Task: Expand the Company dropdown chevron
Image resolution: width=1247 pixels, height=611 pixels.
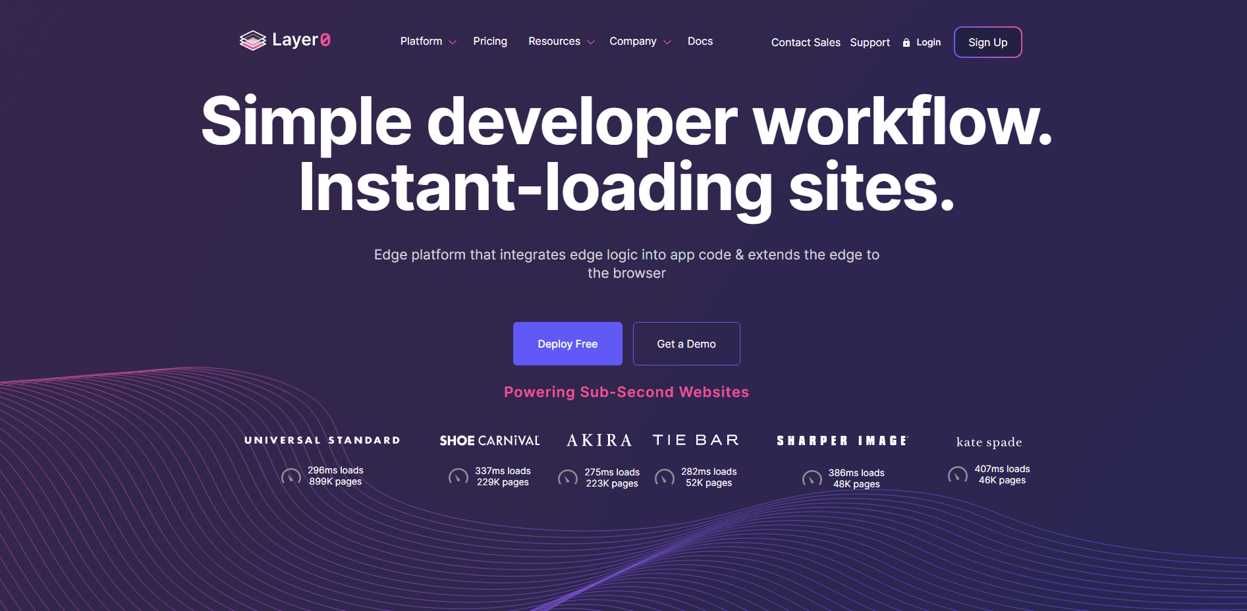Action: [x=667, y=42]
